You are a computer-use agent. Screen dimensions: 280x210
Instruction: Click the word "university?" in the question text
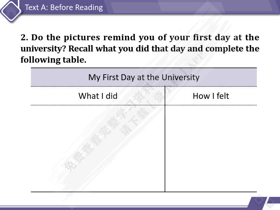pyautogui.click(x=43, y=49)
